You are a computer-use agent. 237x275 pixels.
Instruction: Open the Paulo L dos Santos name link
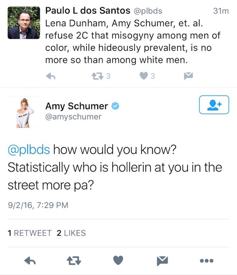[88, 10]
